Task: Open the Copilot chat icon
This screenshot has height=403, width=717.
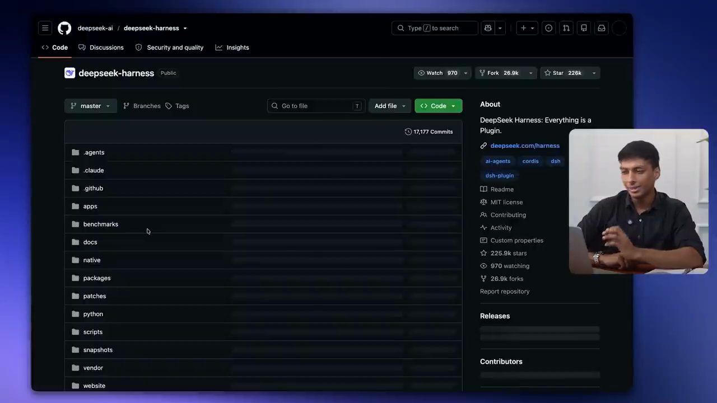Action: (x=488, y=28)
